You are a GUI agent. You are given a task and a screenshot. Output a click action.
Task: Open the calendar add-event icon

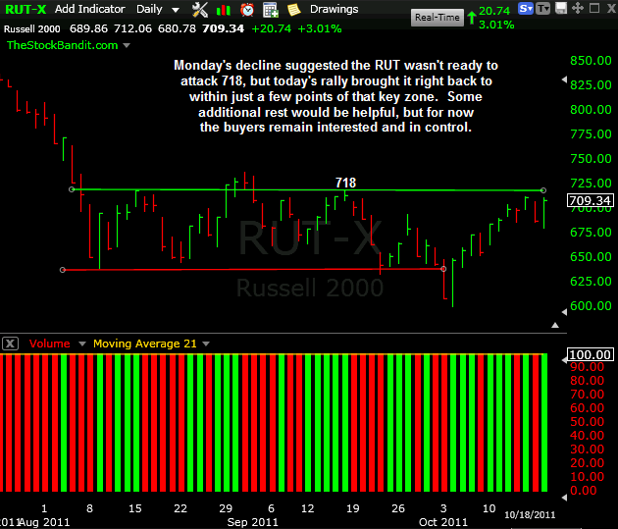click(x=271, y=10)
